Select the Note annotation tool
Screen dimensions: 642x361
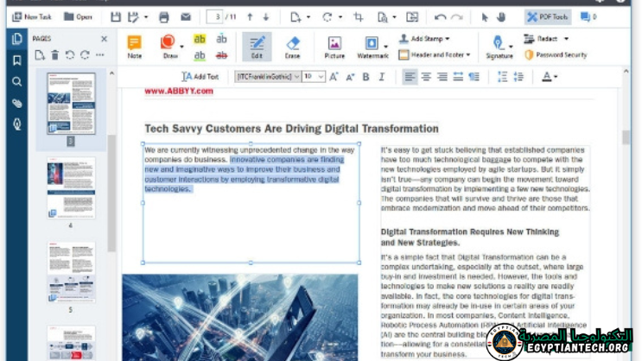tap(134, 45)
